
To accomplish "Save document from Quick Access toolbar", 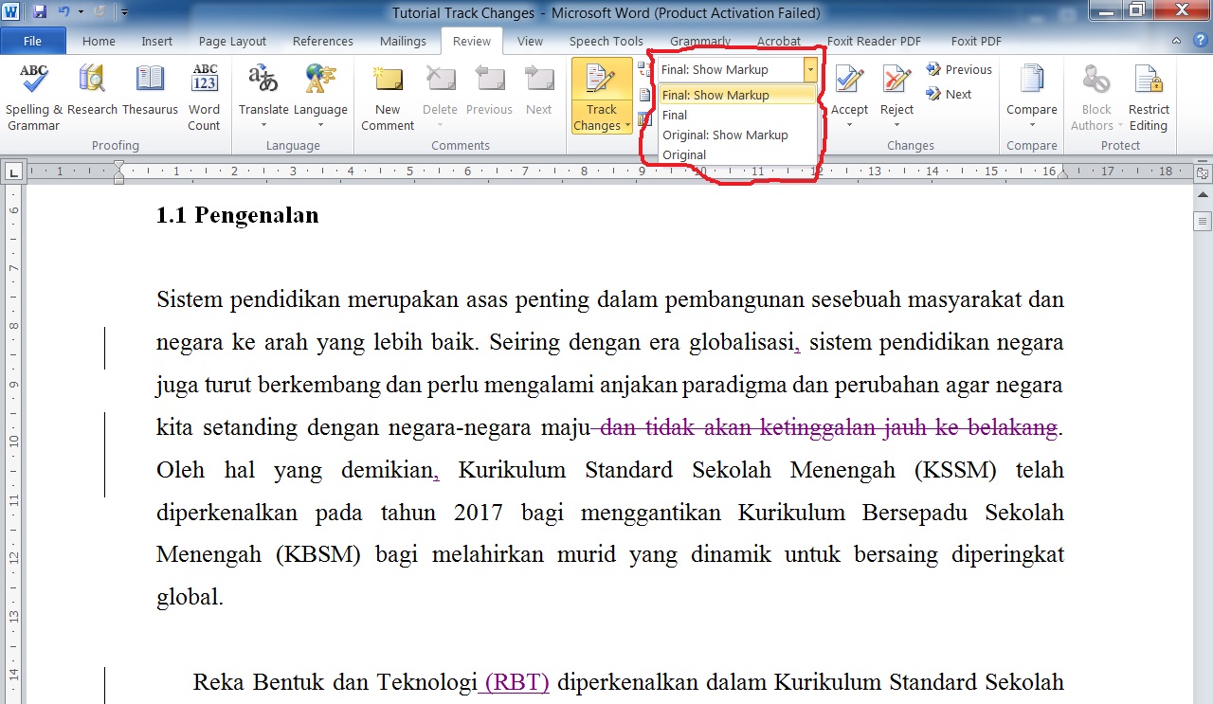I will (40, 12).
